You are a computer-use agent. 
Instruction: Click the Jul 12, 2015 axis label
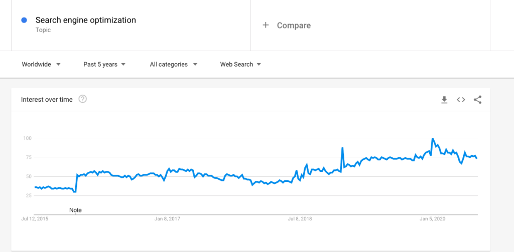[x=35, y=219]
